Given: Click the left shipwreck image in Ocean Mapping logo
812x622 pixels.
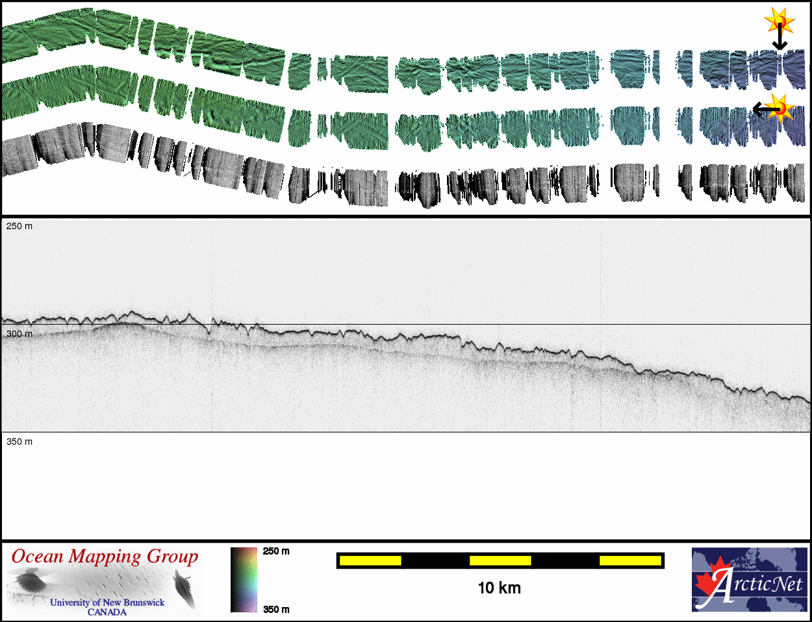Looking at the screenshot, I should (x=29, y=580).
